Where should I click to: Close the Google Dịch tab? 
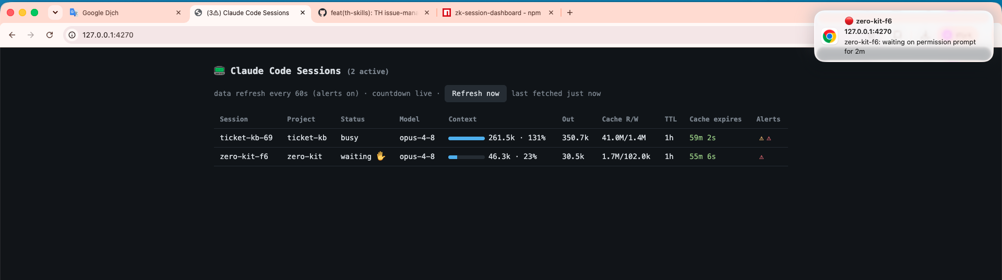(178, 13)
